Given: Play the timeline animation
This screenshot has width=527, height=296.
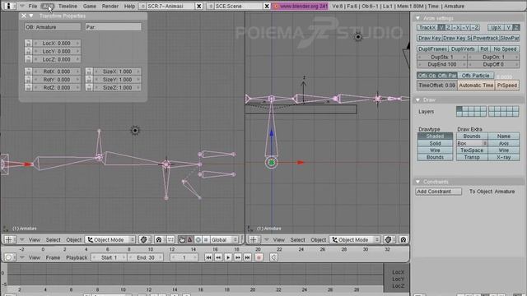Looking at the screenshot, I should click(x=228, y=257).
